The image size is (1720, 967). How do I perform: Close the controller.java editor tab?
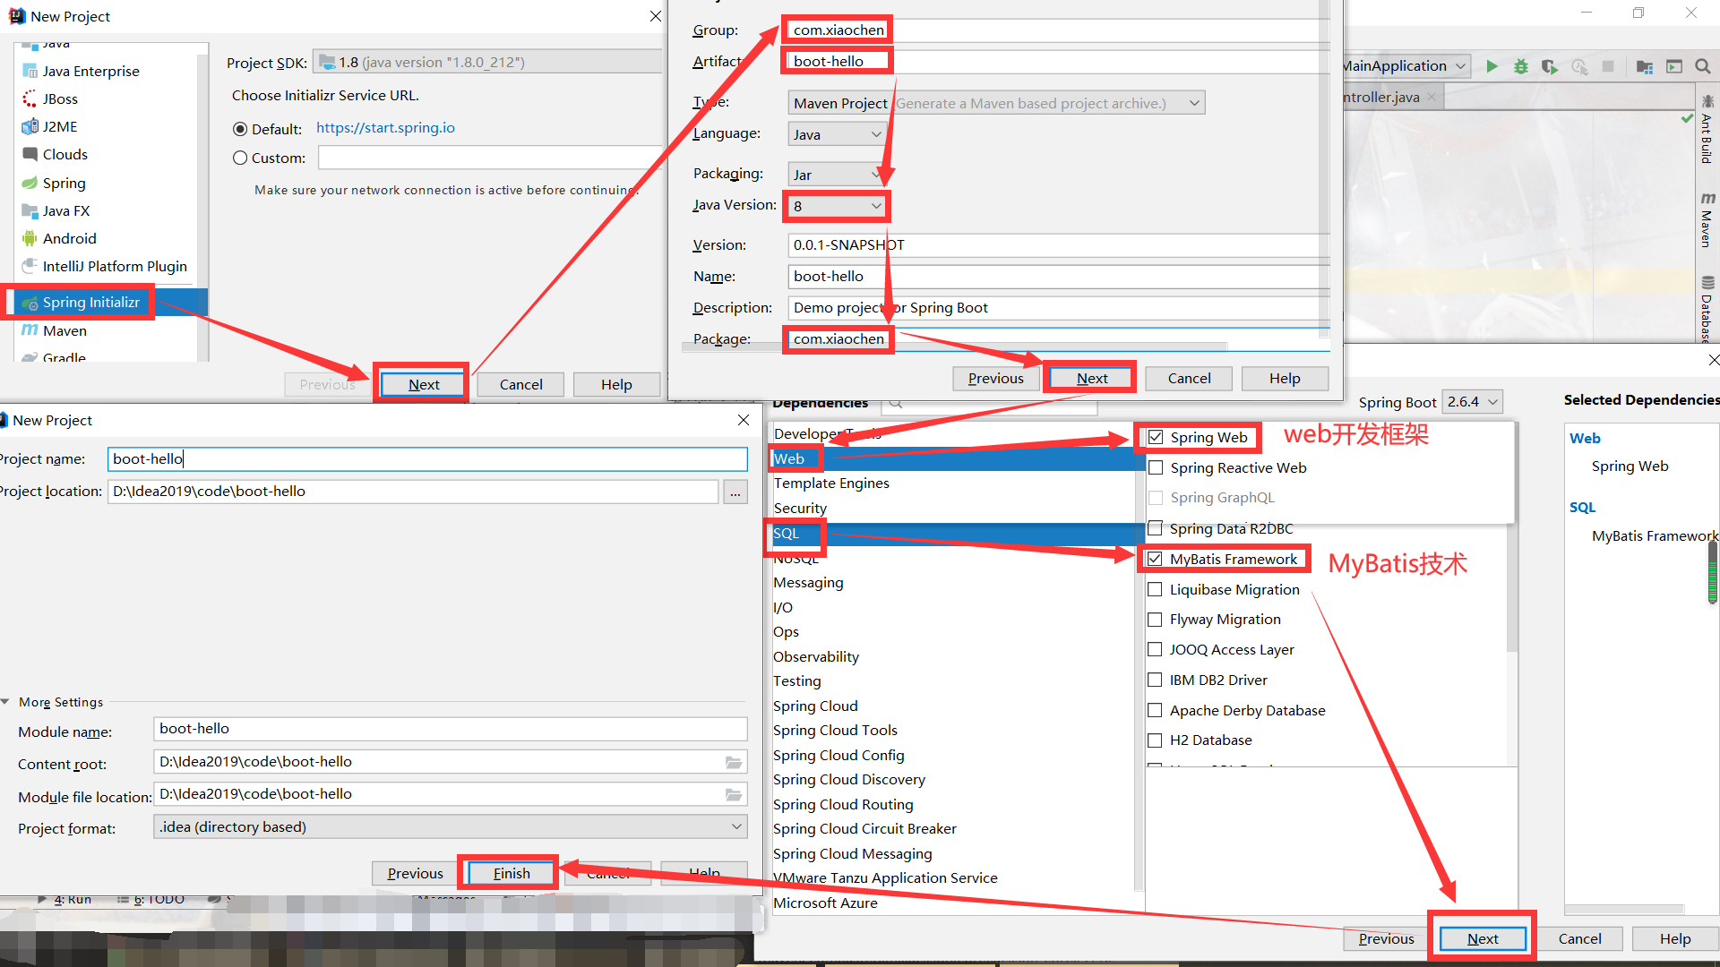click(x=1432, y=97)
